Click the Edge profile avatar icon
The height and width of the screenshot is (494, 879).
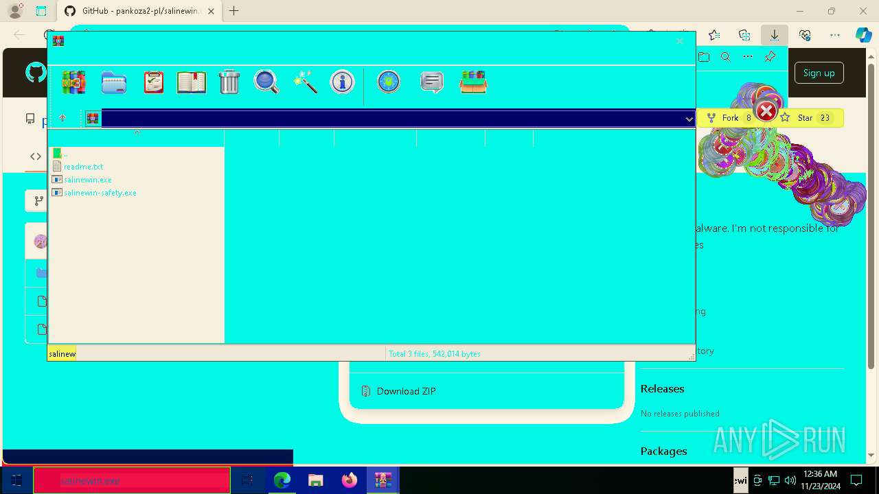(x=15, y=11)
